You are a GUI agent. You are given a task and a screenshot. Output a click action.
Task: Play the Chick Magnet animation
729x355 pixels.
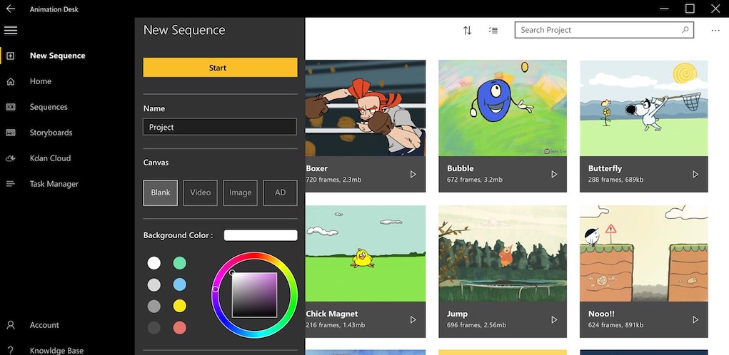click(x=413, y=320)
